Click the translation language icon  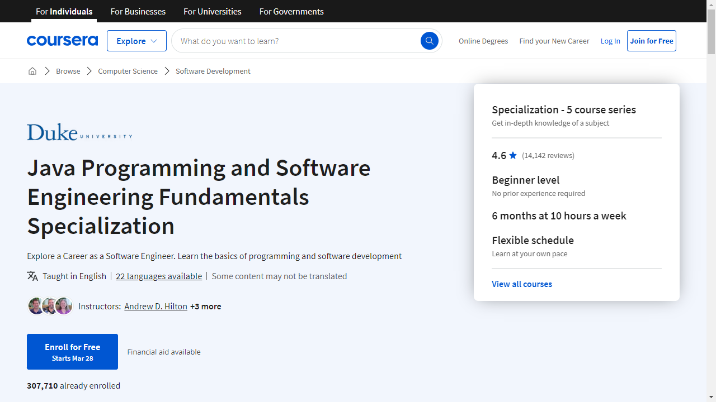tap(32, 276)
